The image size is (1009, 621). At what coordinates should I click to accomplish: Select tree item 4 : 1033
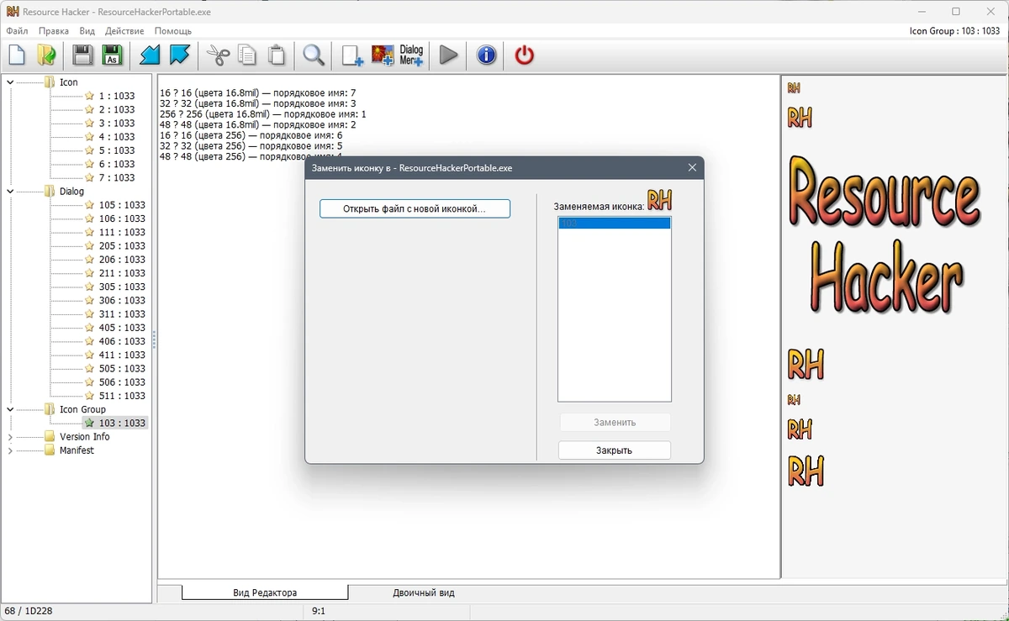(x=117, y=137)
